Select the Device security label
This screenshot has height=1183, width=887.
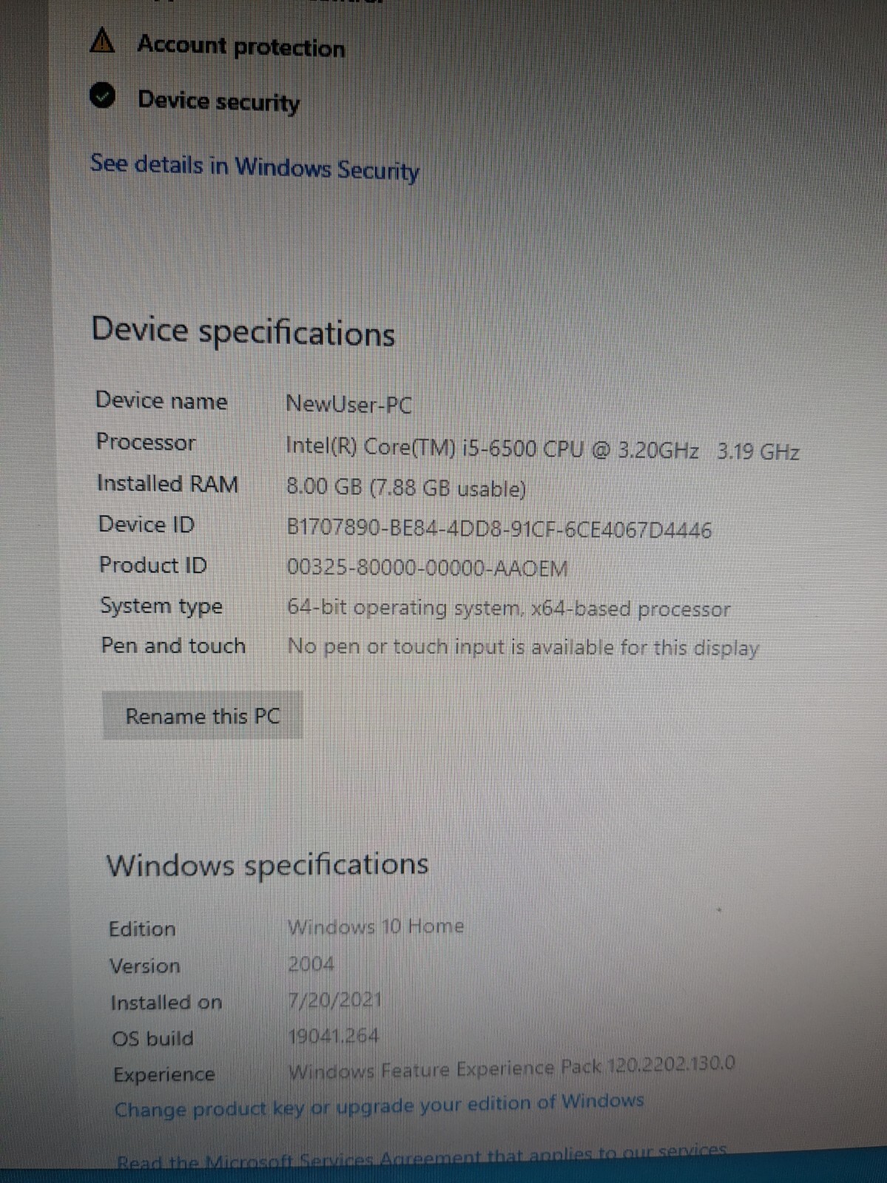(219, 101)
